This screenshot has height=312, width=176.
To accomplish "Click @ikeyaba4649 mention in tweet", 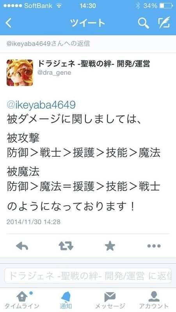I will pos(41,105).
